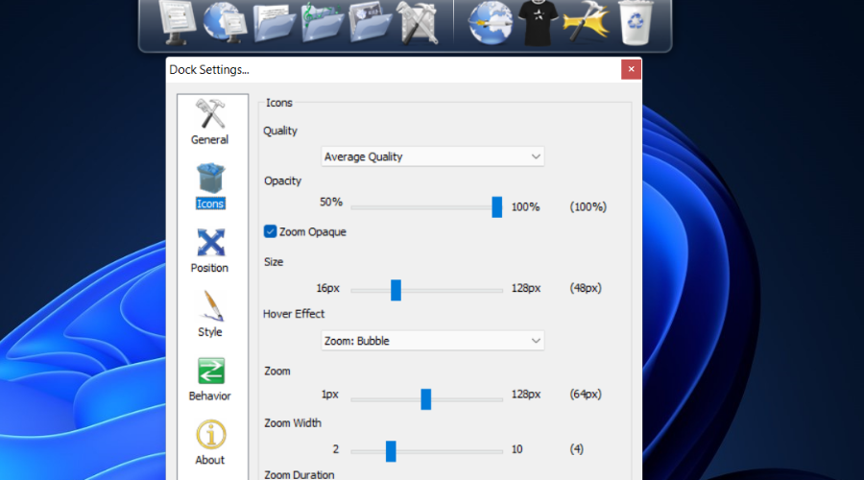Click the Dock Settings... title text
The height and width of the screenshot is (480, 864).
coord(209,69)
